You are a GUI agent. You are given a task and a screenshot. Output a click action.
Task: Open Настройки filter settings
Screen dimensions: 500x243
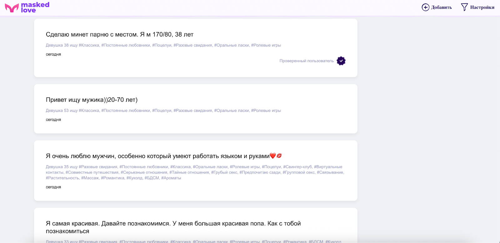click(482, 7)
